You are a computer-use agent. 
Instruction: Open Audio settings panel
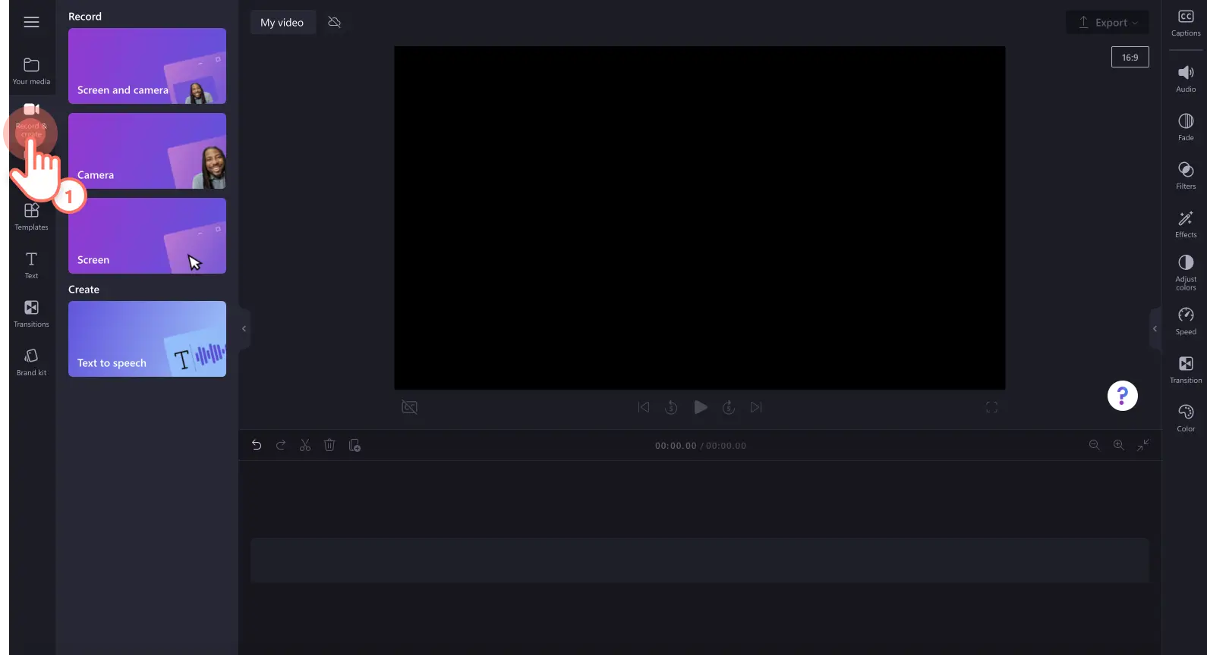(x=1186, y=79)
